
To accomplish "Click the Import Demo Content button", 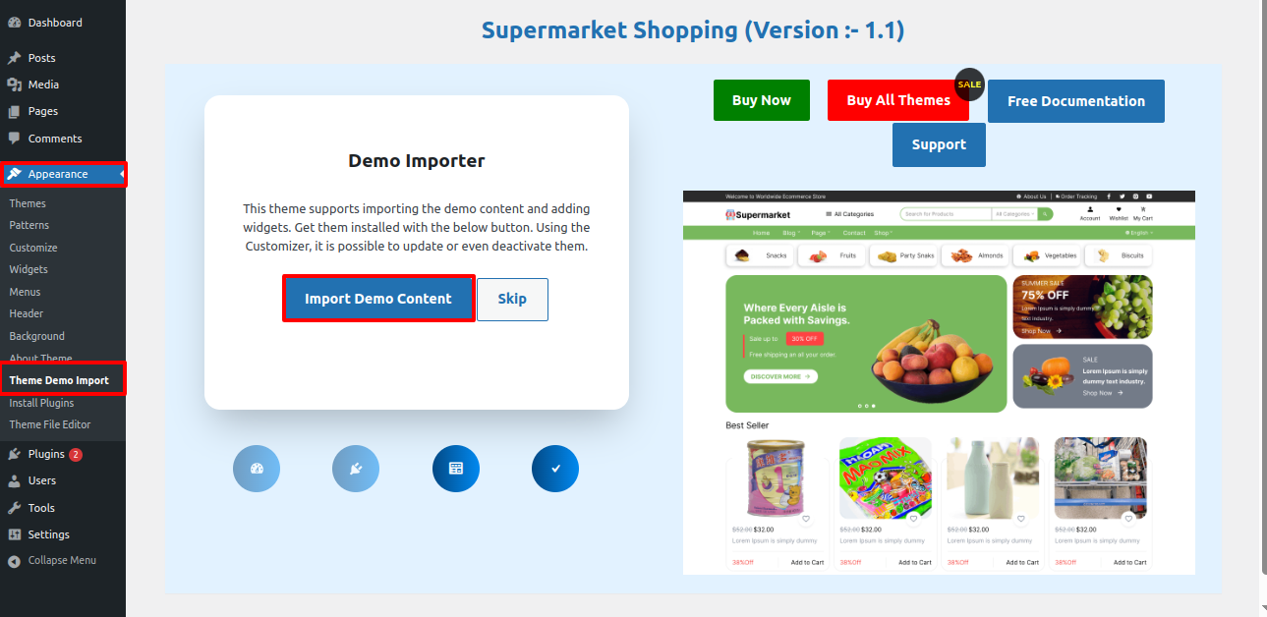I will click(378, 299).
